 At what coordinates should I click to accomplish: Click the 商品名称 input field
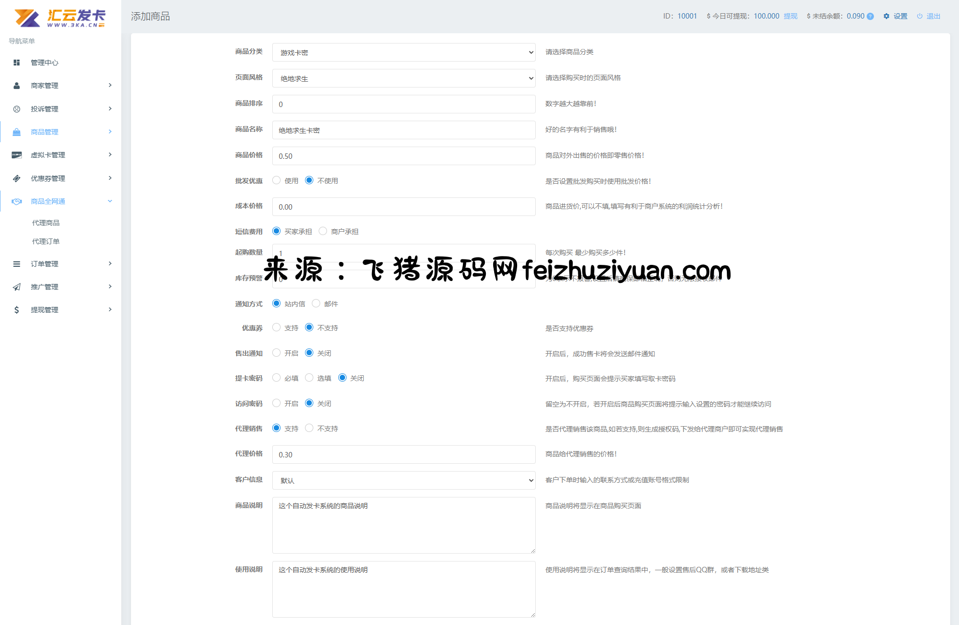pos(403,130)
